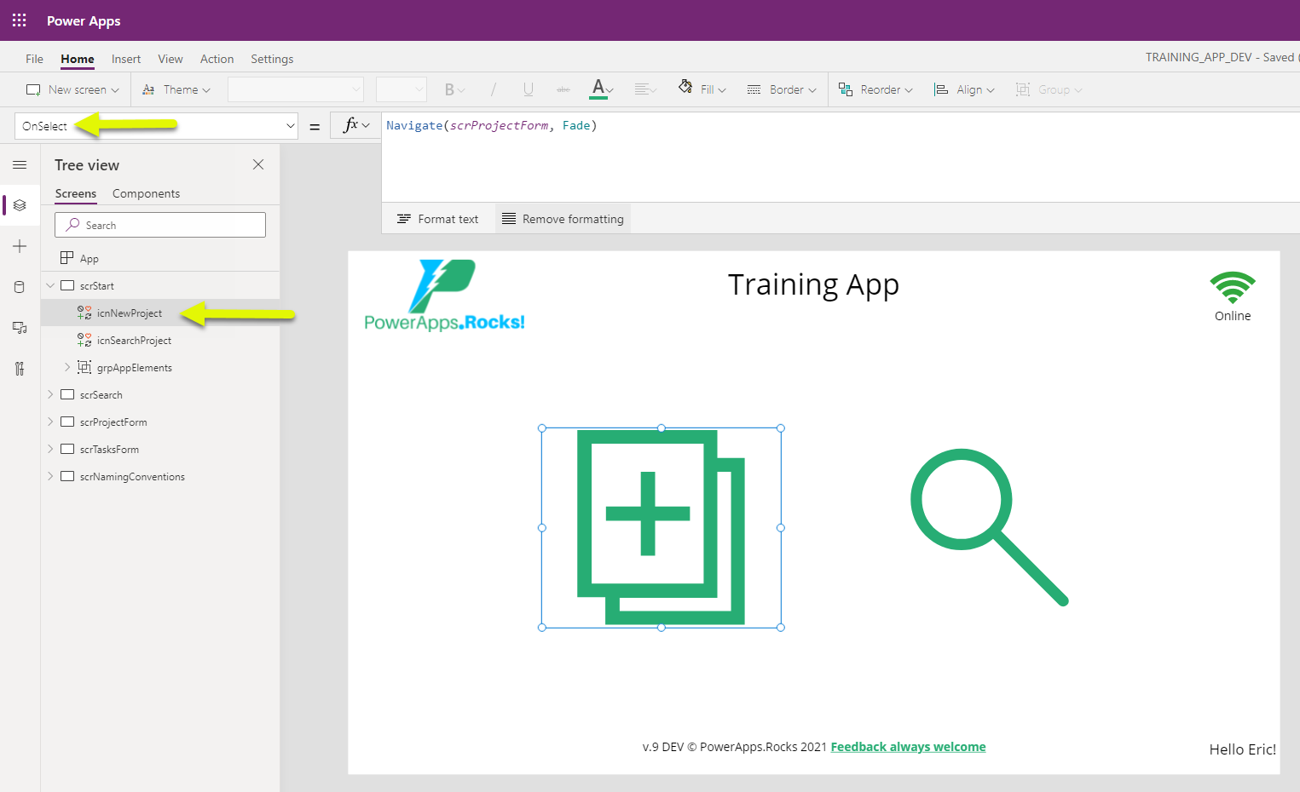1300x792 pixels.
Task: Switch to the Screens tab in Tree view
Action: coord(76,193)
